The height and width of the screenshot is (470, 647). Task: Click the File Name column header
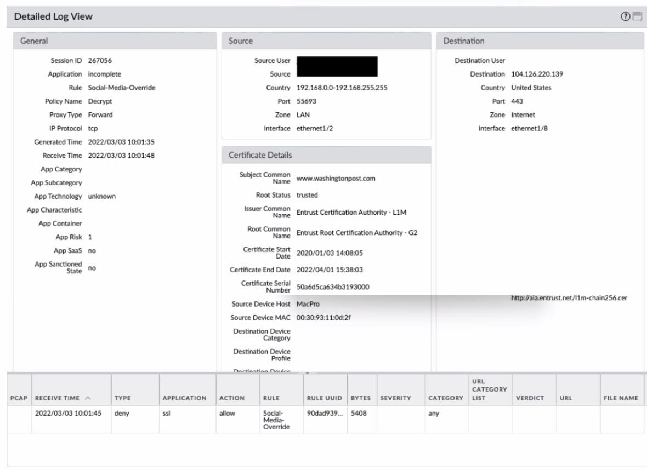coord(621,398)
